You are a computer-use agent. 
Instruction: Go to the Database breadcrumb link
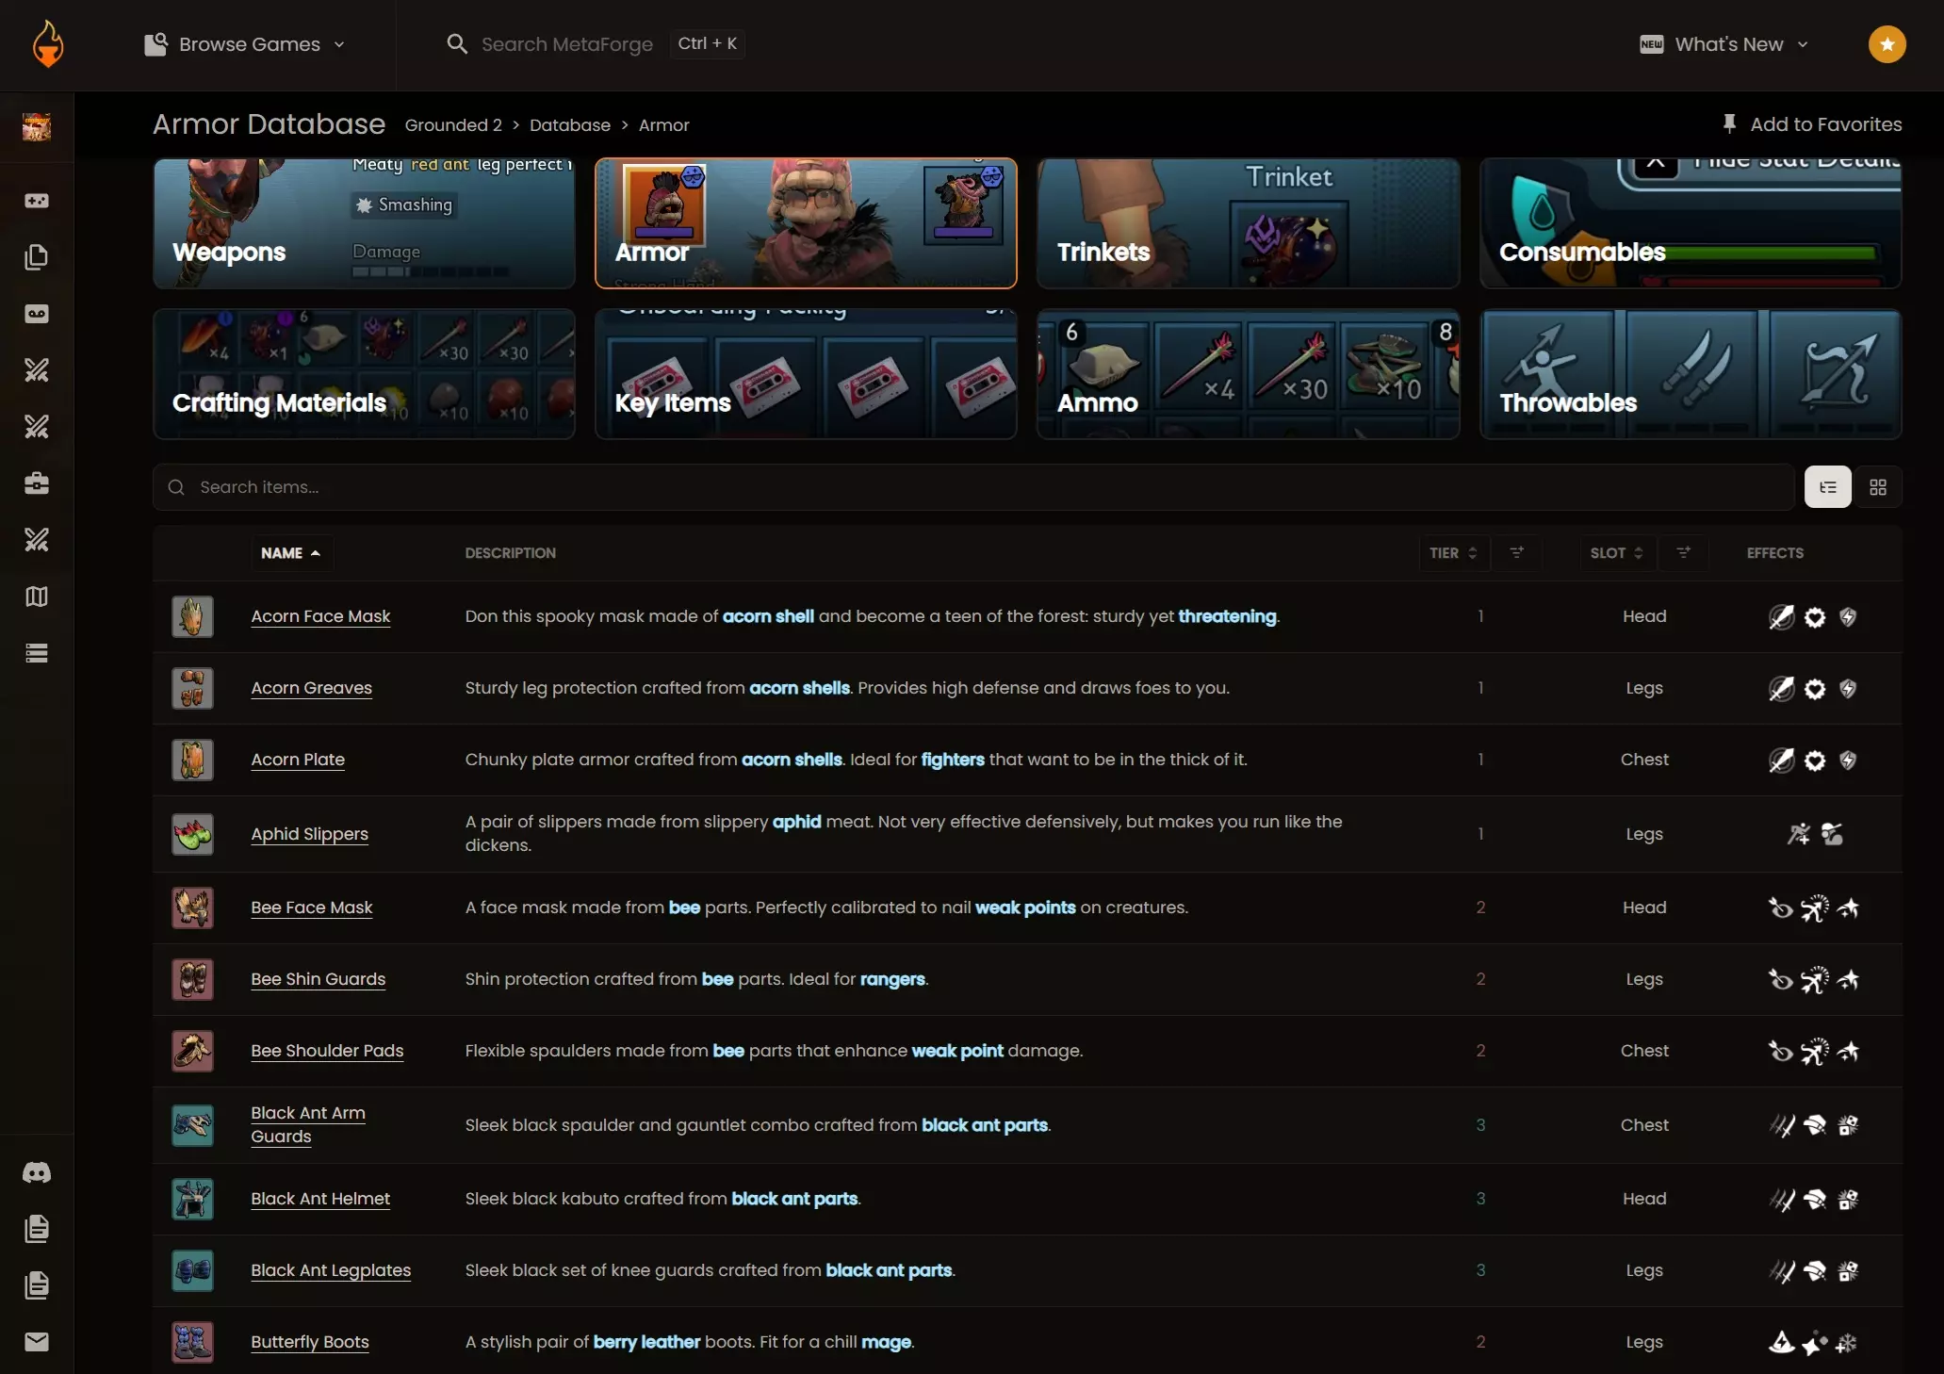coord(569,125)
